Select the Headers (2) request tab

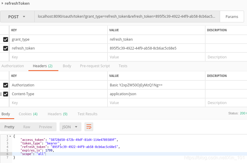tap(43, 66)
